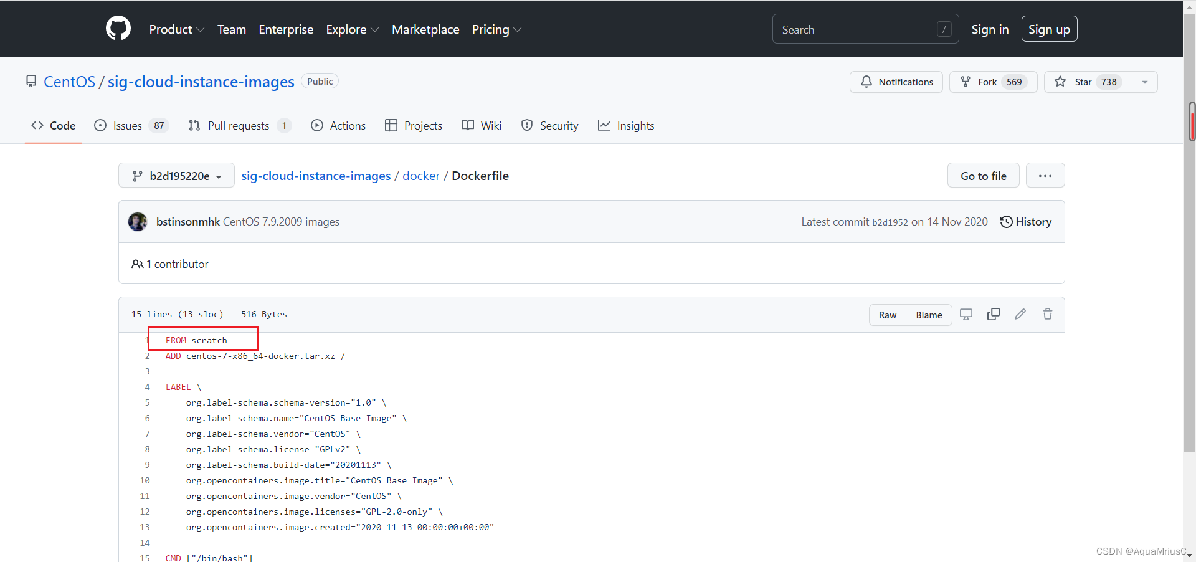Click the CMD ["/bin/bash"] code line

209,558
